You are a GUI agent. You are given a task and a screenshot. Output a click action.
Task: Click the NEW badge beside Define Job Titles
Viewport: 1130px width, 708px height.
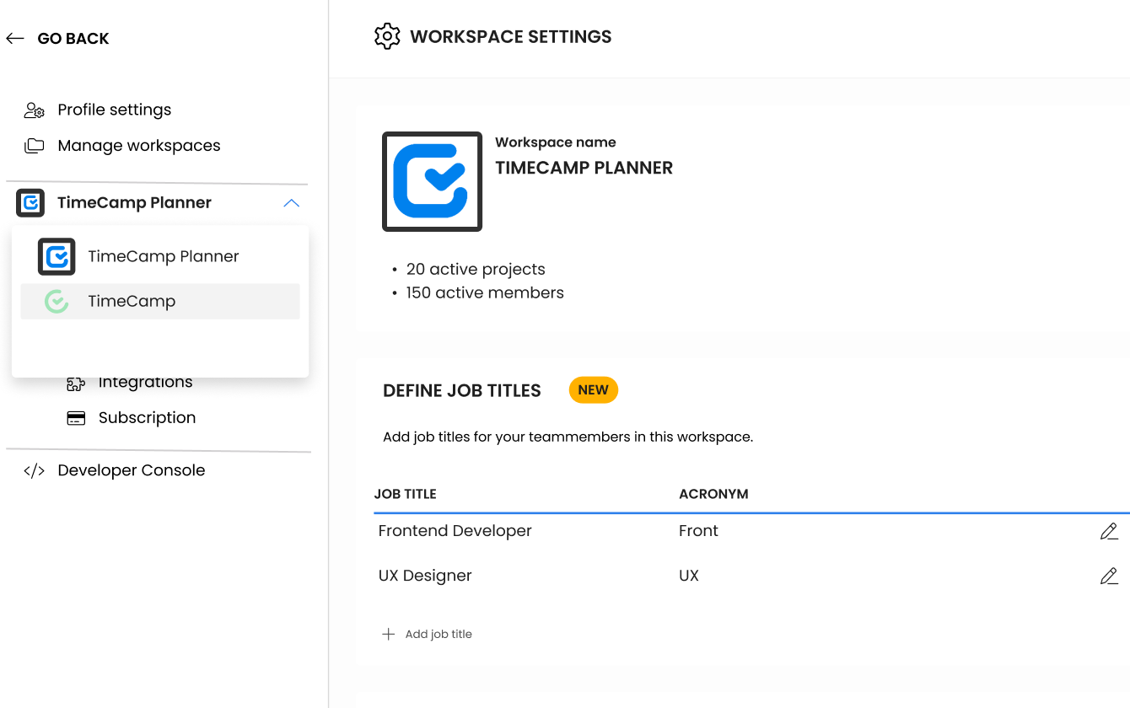click(x=594, y=390)
